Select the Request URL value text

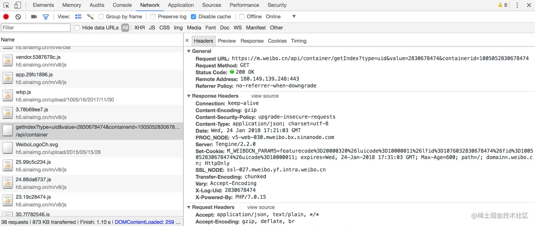[380, 59]
